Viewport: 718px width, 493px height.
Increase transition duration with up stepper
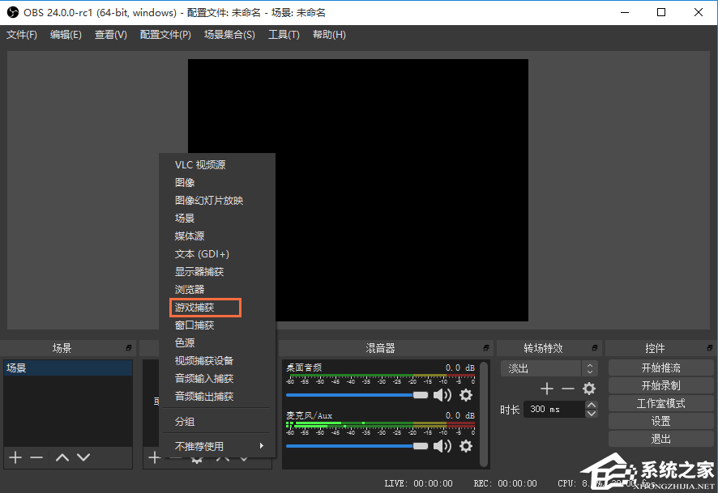click(x=591, y=405)
